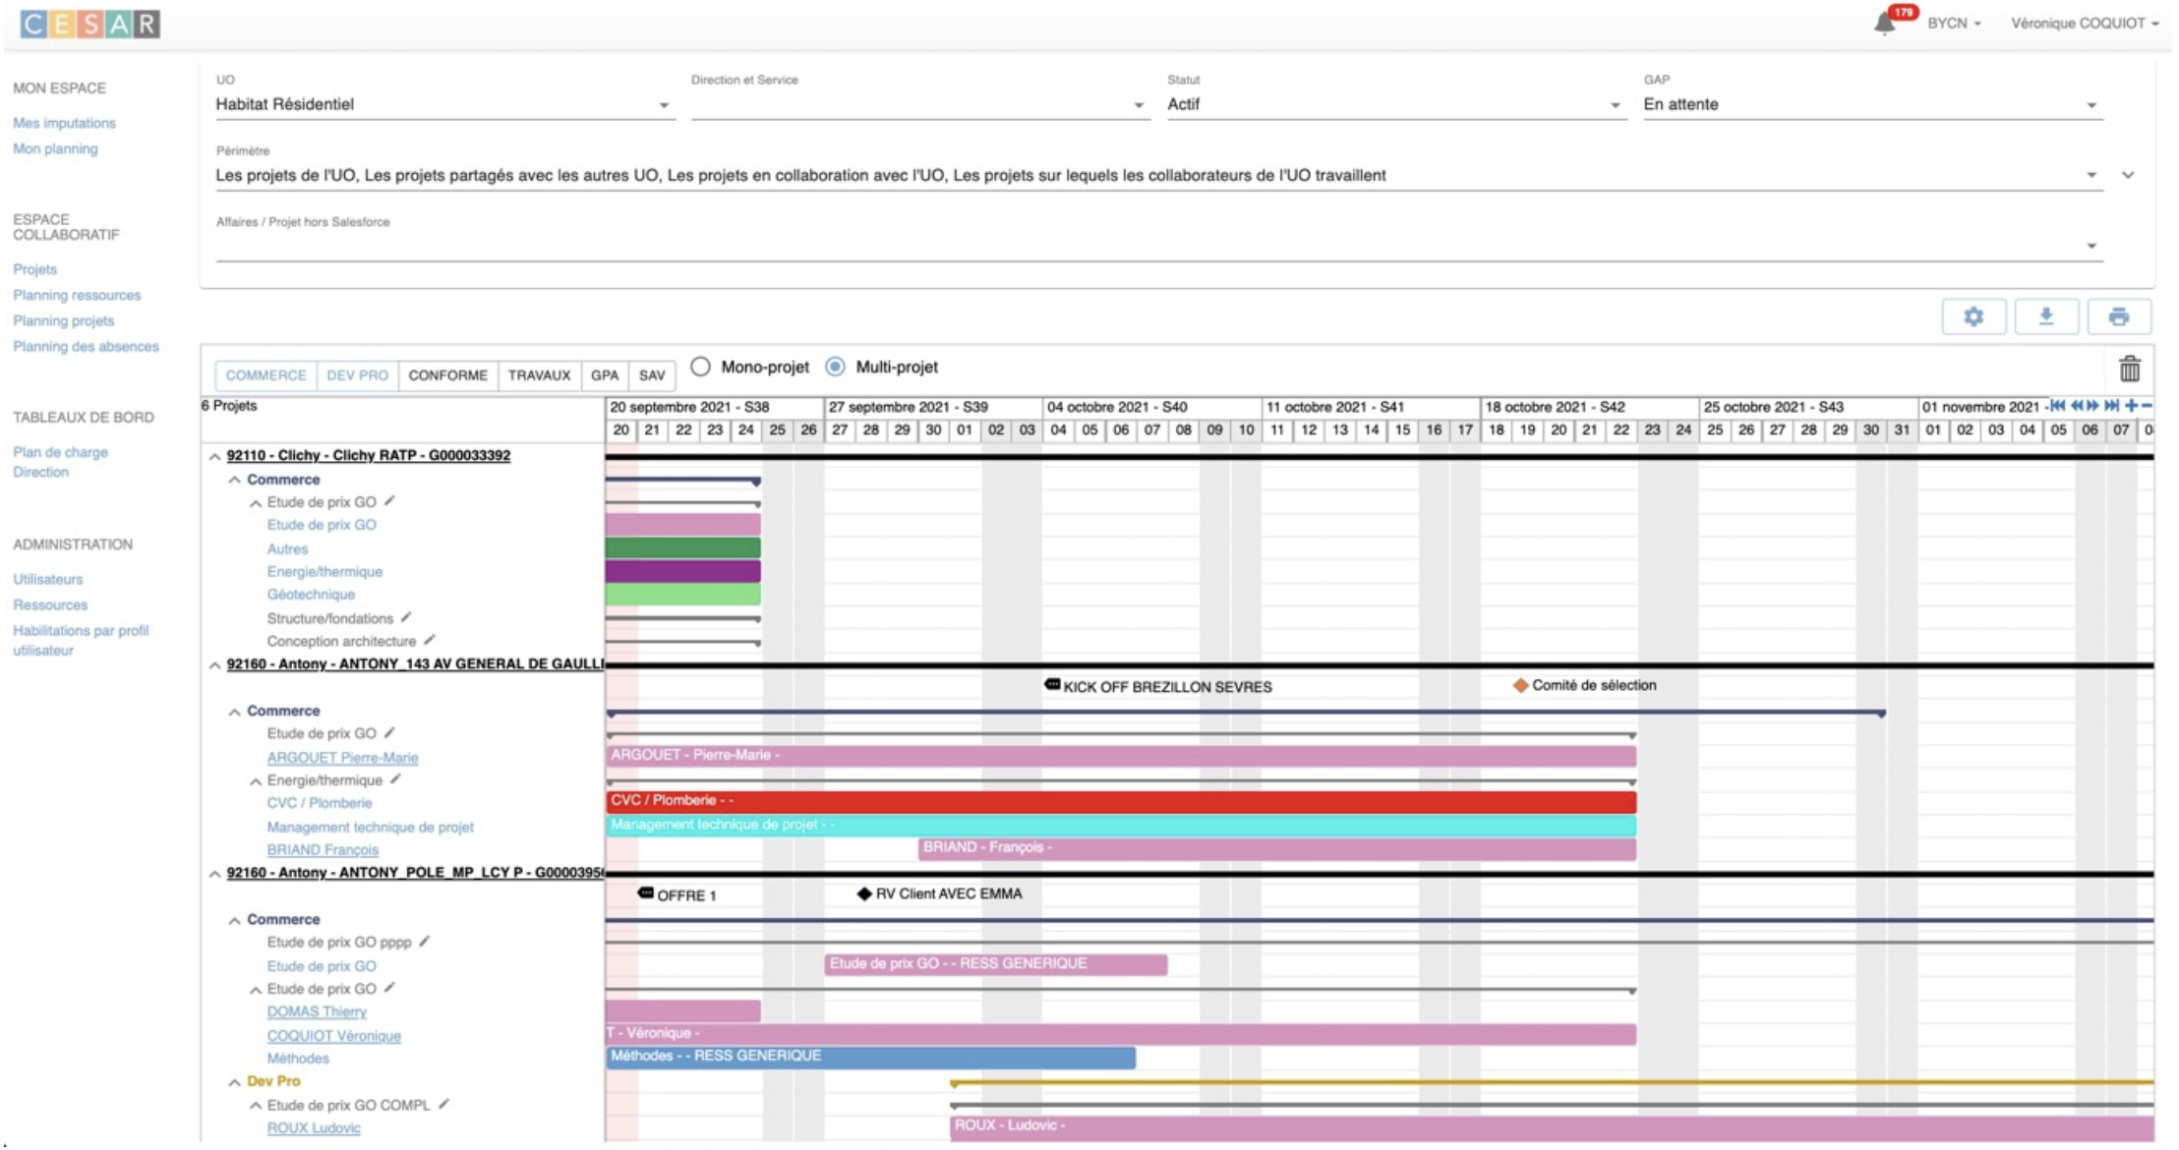Open the Gantt settings gear

tap(1973, 316)
